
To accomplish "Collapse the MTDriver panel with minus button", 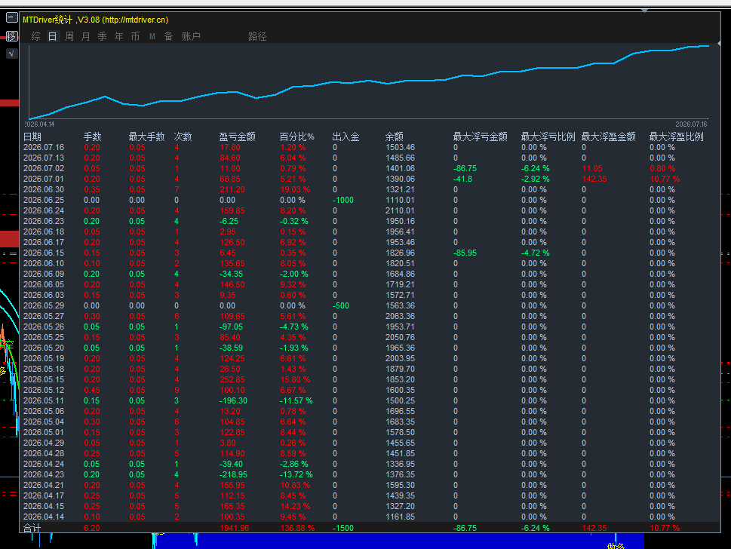I will [11, 17].
